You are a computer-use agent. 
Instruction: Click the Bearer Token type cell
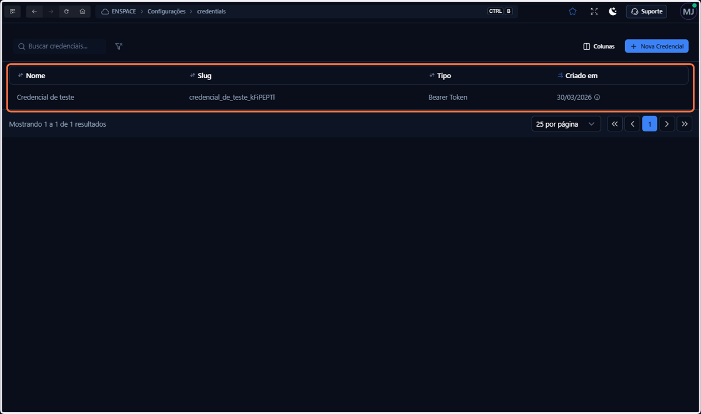447,97
